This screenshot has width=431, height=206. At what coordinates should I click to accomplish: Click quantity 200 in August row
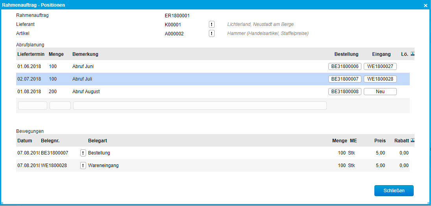tap(53, 92)
